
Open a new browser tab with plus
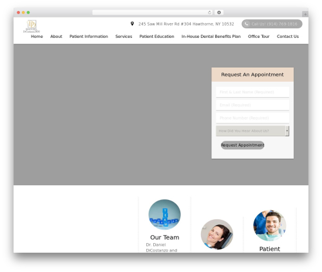coord(305,14)
